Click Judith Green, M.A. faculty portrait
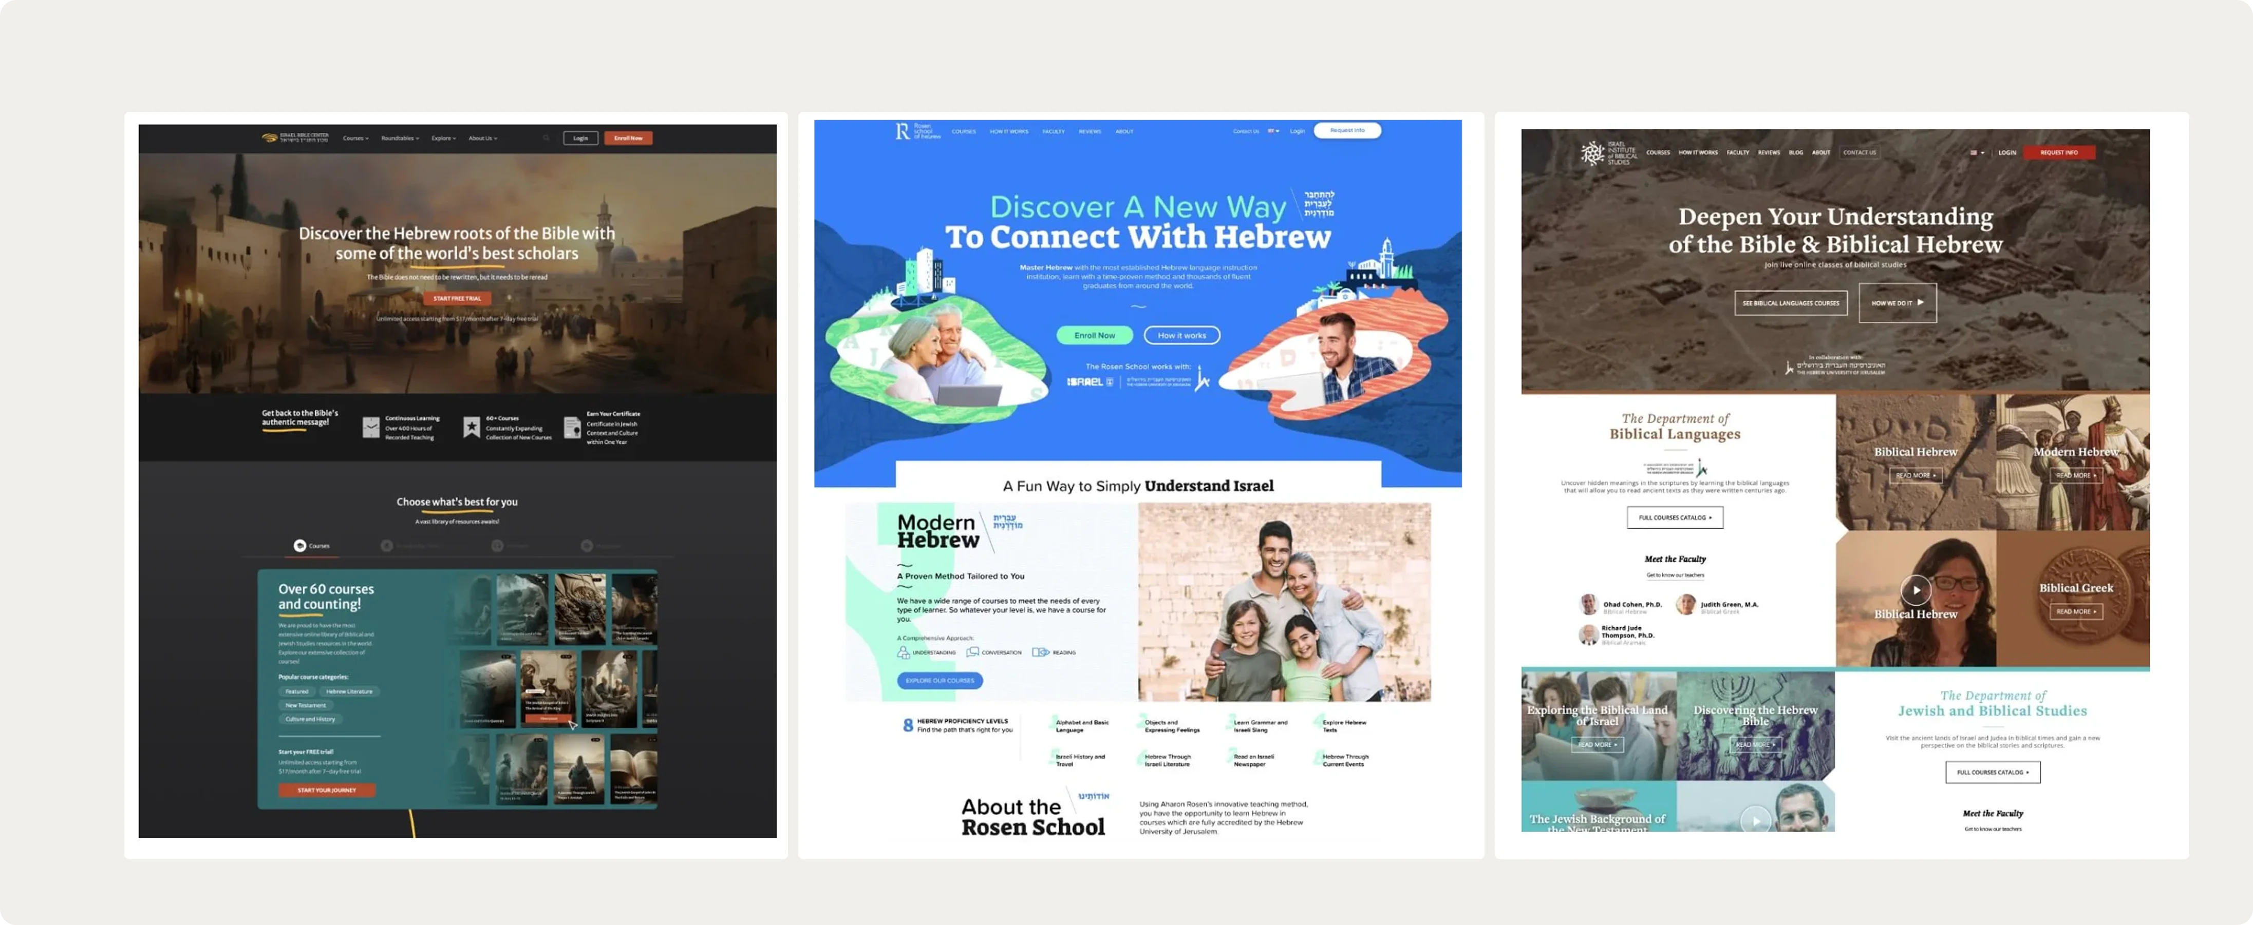The image size is (2253, 925). point(1685,604)
